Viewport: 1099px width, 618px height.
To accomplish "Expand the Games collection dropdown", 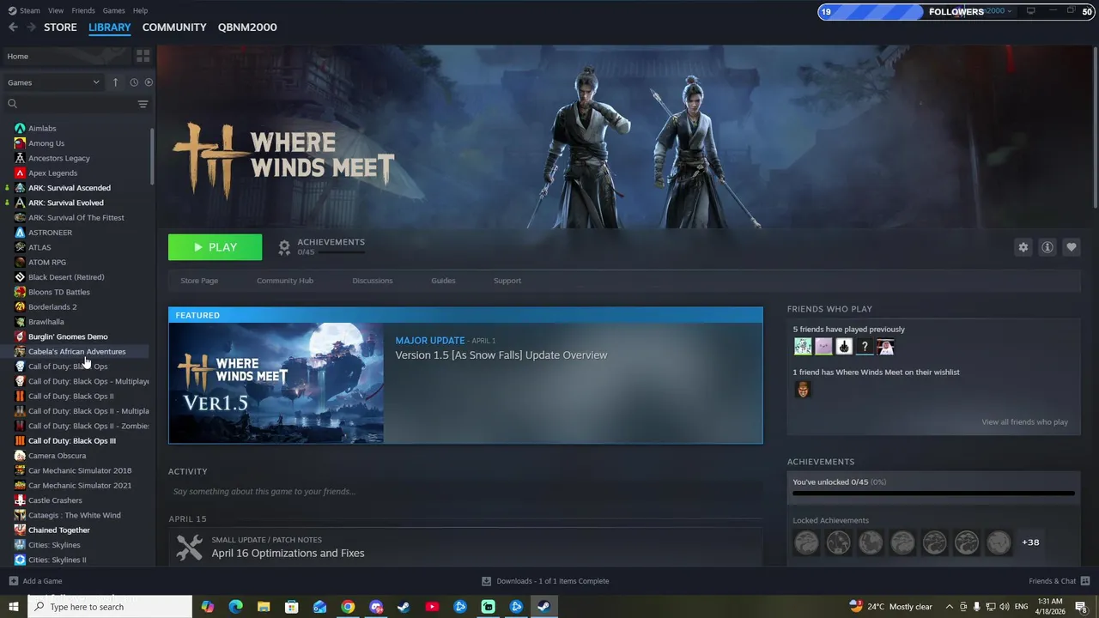I will (x=53, y=82).
